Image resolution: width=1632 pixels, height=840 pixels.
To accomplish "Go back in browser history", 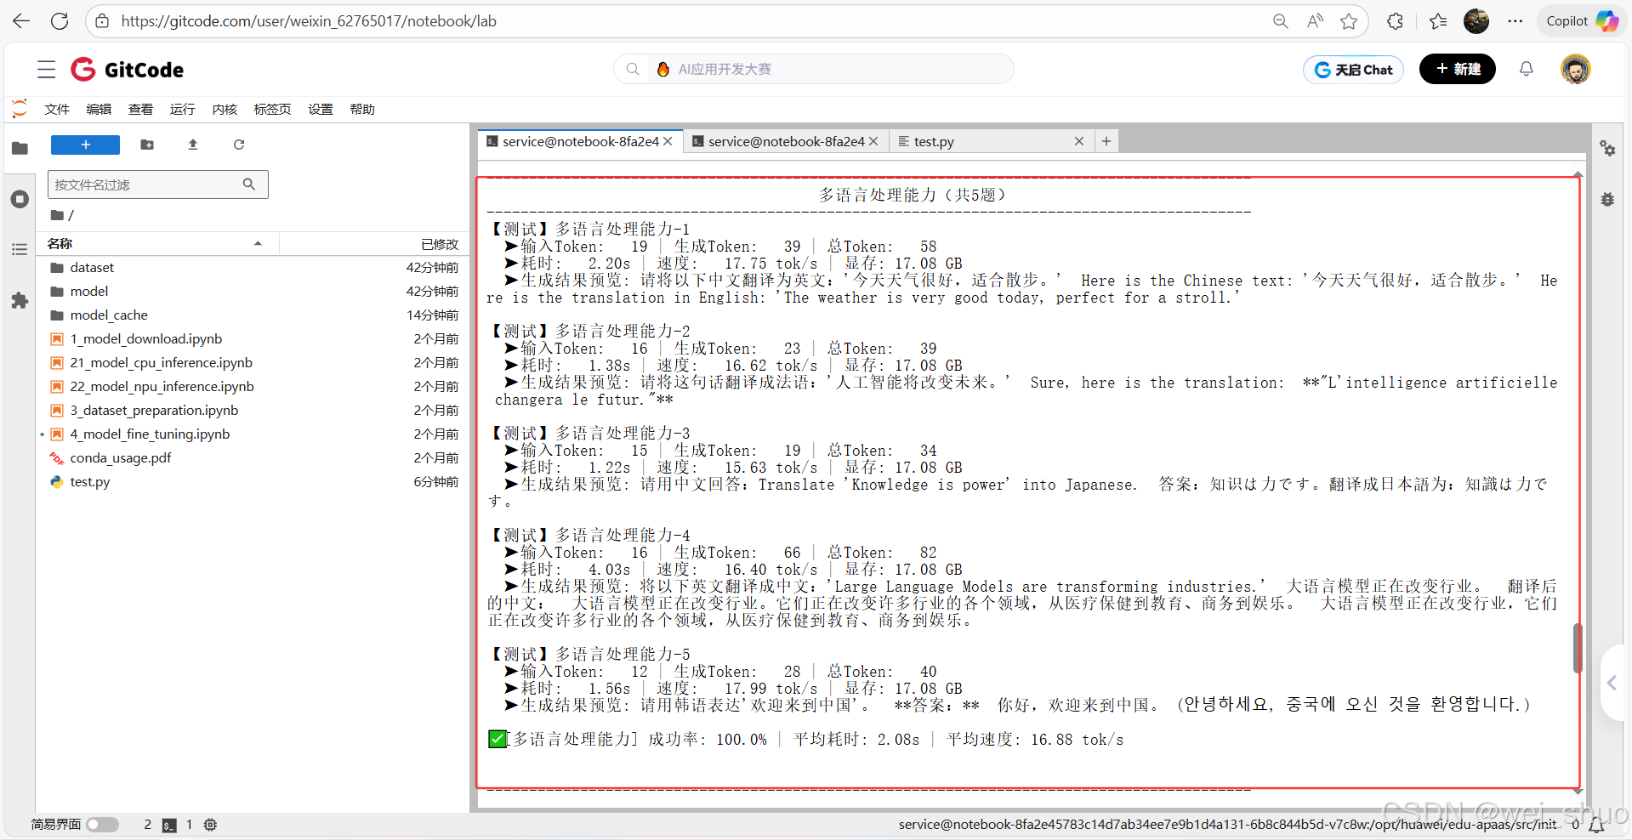I will pyautogui.click(x=21, y=21).
